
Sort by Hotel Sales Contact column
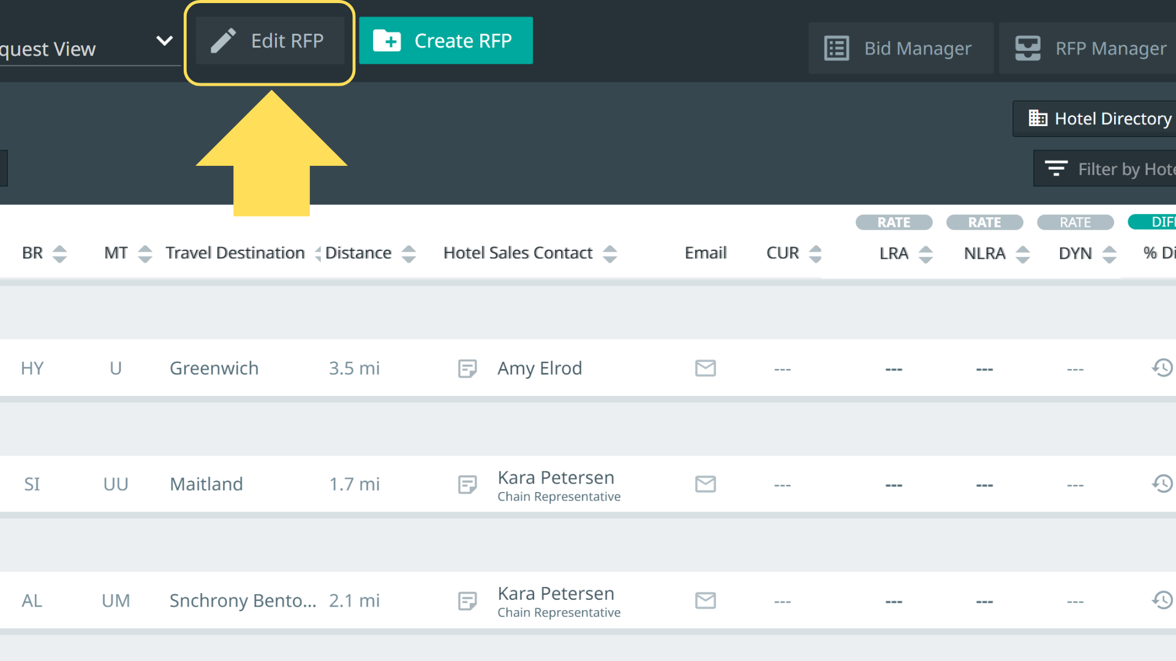[609, 253]
